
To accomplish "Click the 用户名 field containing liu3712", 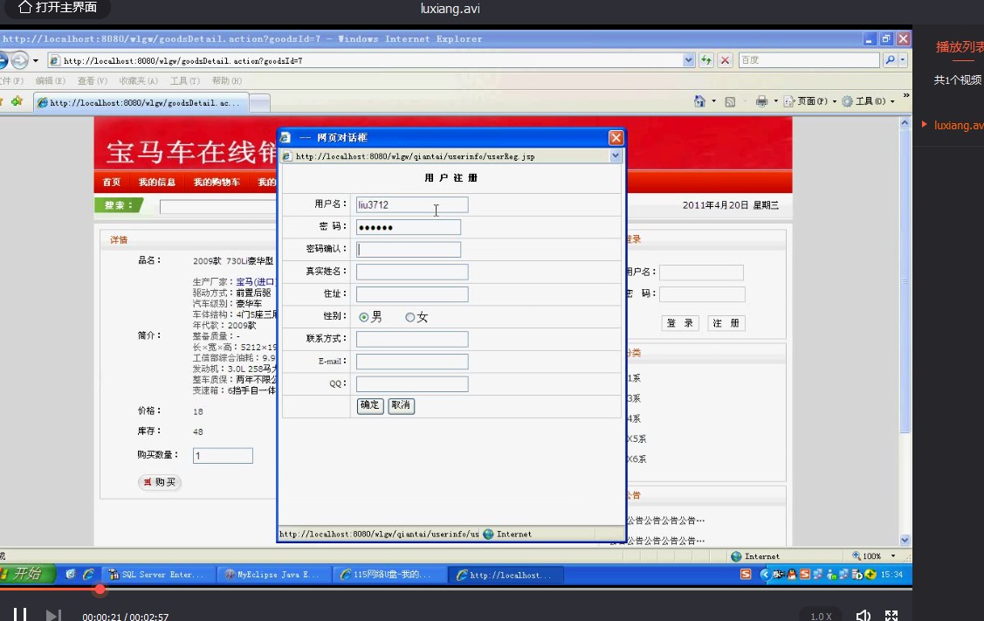I will pos(412,204).
